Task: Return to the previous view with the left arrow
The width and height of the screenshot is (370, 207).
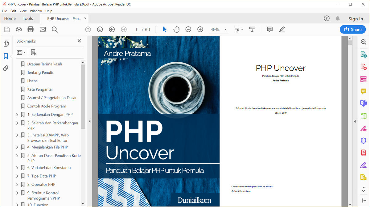Action: pos(112,29)
